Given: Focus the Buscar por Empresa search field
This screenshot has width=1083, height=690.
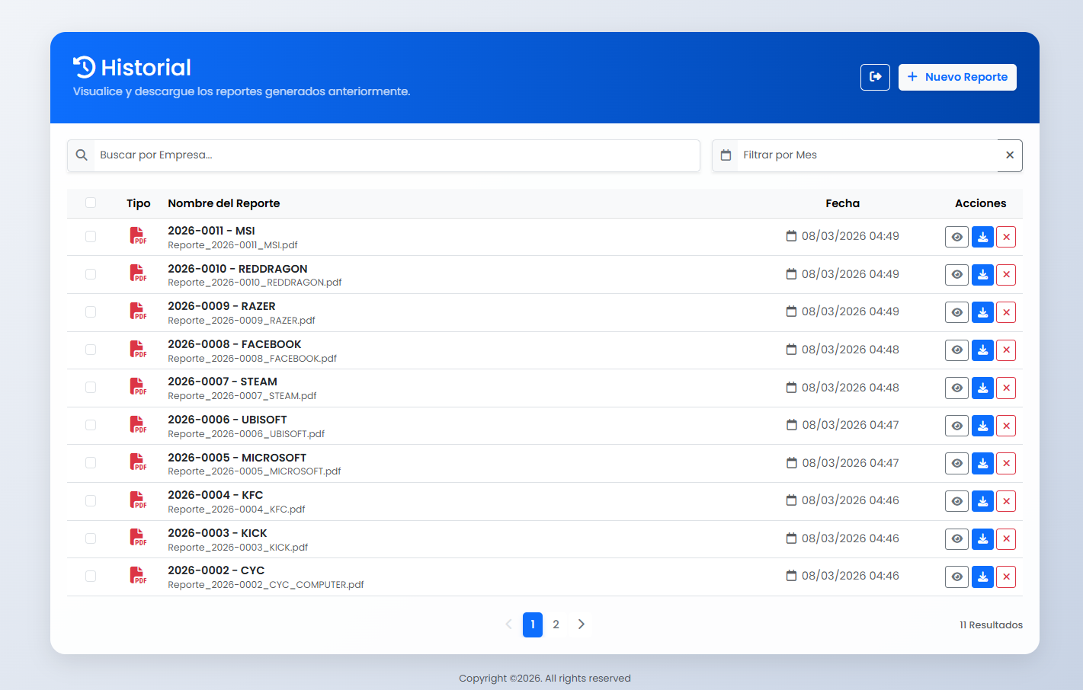Looking at the screenshot, I should click(x=396, y=155).
